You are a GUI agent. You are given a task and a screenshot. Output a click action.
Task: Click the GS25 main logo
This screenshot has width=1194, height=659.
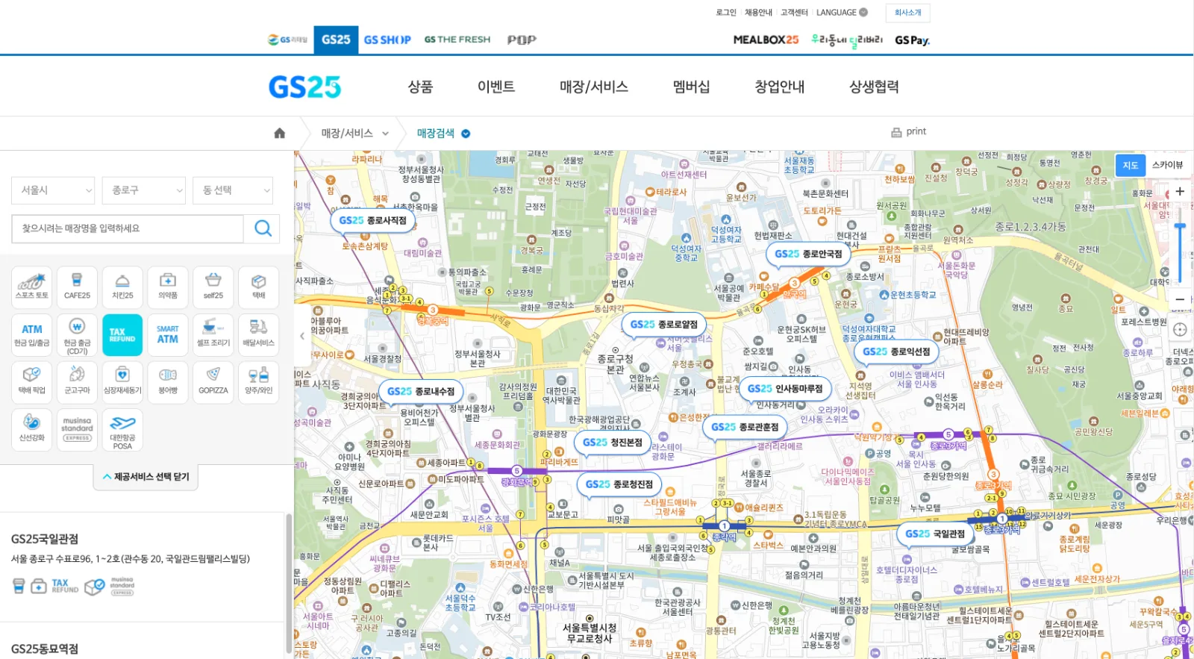304,87
